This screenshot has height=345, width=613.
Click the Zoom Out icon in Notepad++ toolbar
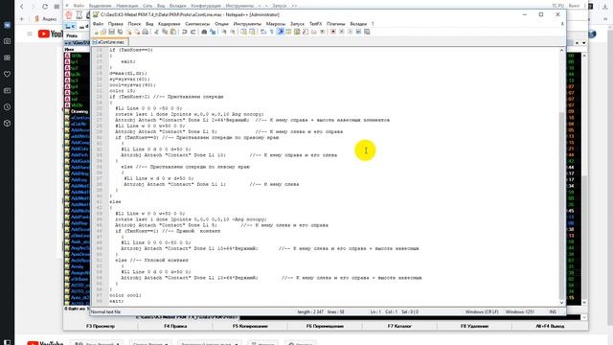click(232, 32)
